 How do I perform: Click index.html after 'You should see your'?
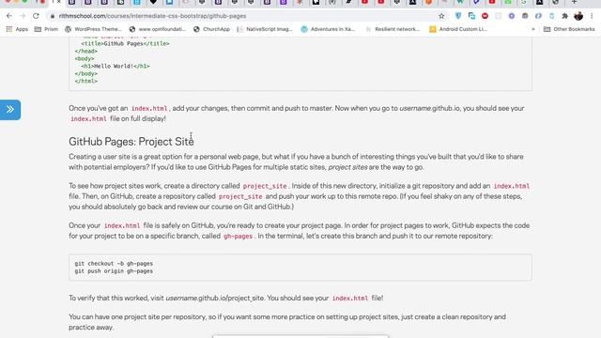[350, 299]
